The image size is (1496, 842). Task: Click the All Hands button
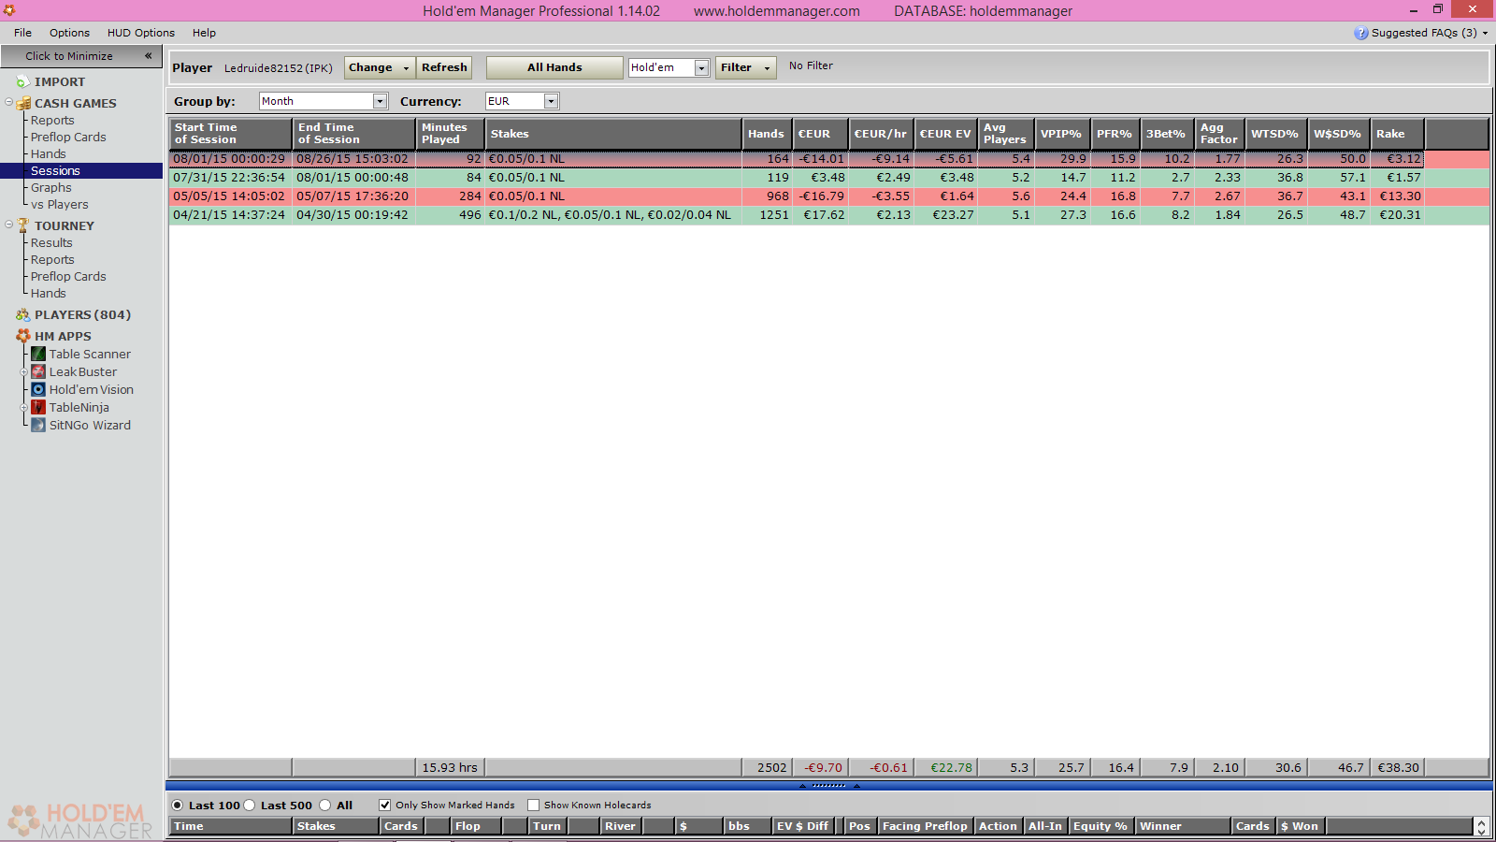(554, 67)
